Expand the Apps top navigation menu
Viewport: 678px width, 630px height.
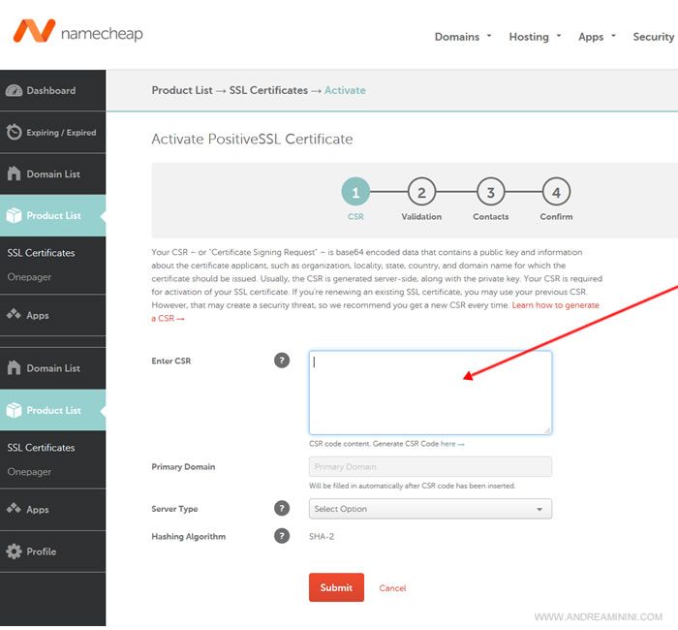(598, 37)
